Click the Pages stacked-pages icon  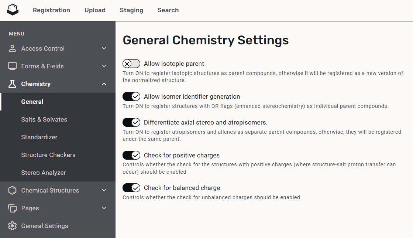tap(12, 208)
